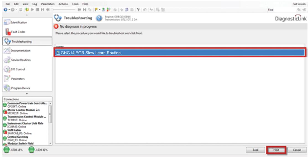Viewport: 308px width, 157px height.
Task: Click the green upload log icon
Action: coord(103,10)
